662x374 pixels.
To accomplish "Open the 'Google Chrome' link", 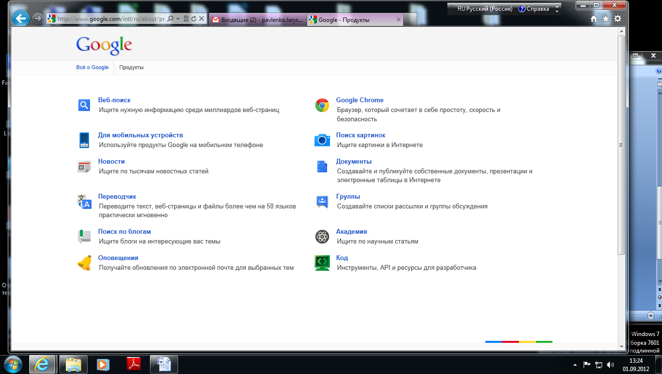I will pyautogui.click(x=360, y=100).
